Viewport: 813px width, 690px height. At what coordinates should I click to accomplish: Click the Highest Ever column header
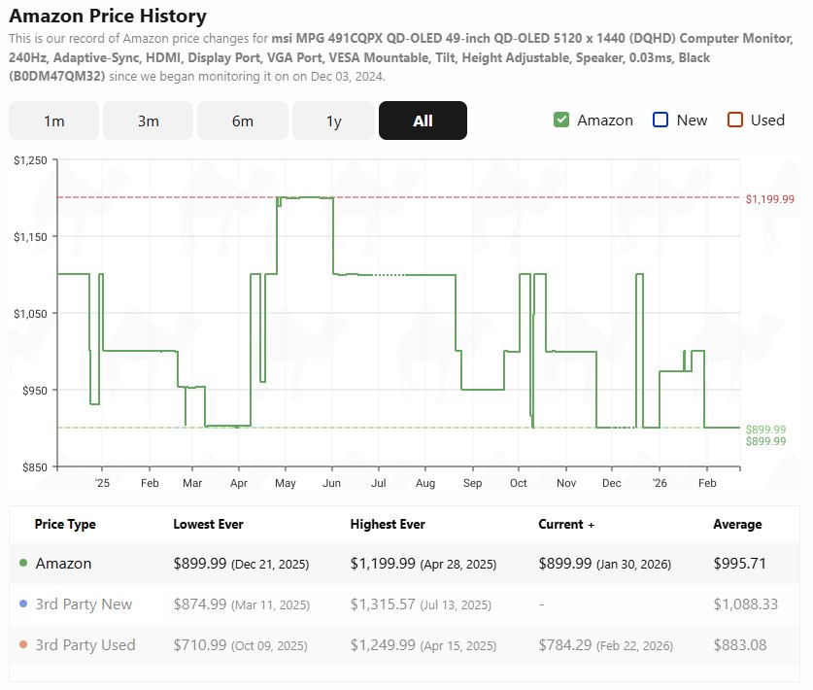[x=388, y=524]
